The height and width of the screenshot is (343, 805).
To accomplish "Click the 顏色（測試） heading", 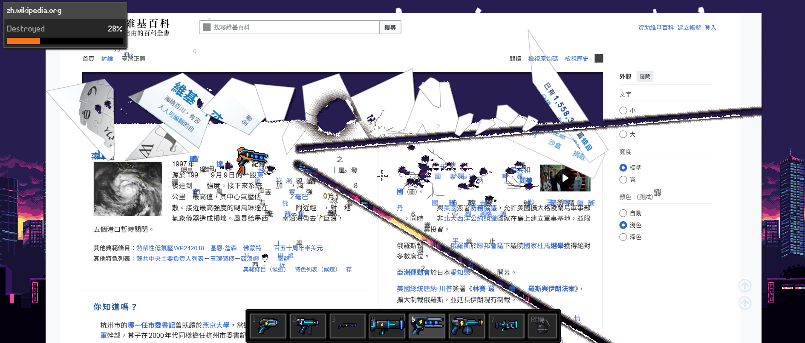I will (x=636, y=197).
